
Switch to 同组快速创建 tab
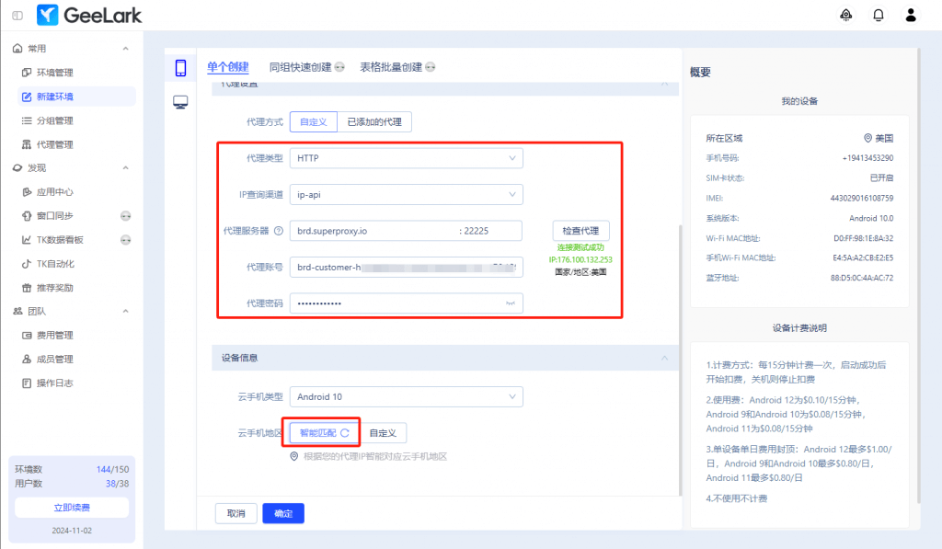click(x=299, y=67)
